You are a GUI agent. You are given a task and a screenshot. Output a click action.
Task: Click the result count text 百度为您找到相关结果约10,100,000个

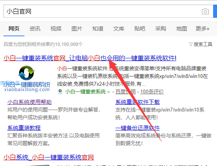click(x=43, y=44)
